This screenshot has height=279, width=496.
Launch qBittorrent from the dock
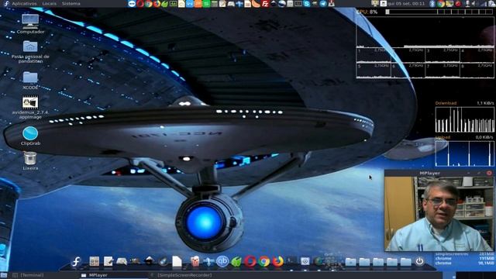click(x=222, y=261)
